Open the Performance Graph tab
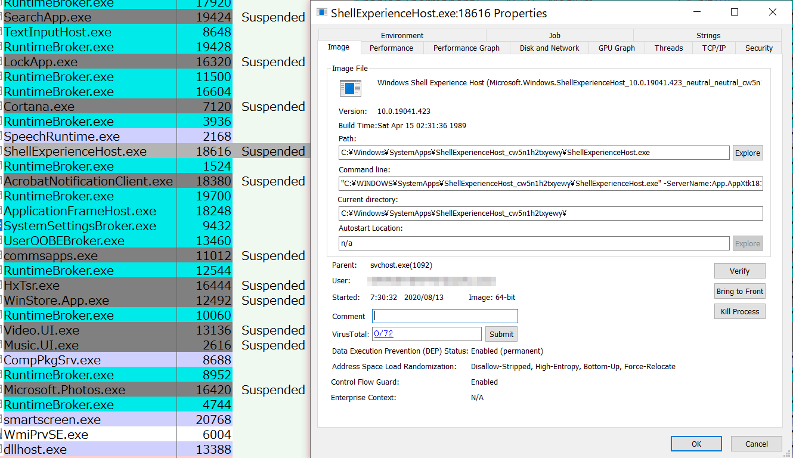Viewport: 793px width, 458px height. coord(466,48)
